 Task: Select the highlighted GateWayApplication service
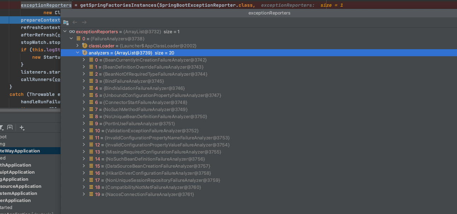point(21,151)
